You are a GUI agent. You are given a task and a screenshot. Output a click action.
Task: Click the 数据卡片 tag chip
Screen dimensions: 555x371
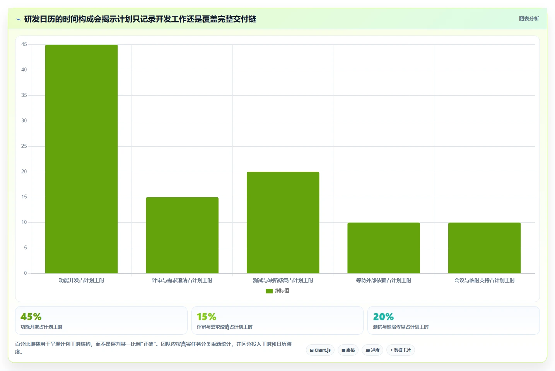[401, 350]
